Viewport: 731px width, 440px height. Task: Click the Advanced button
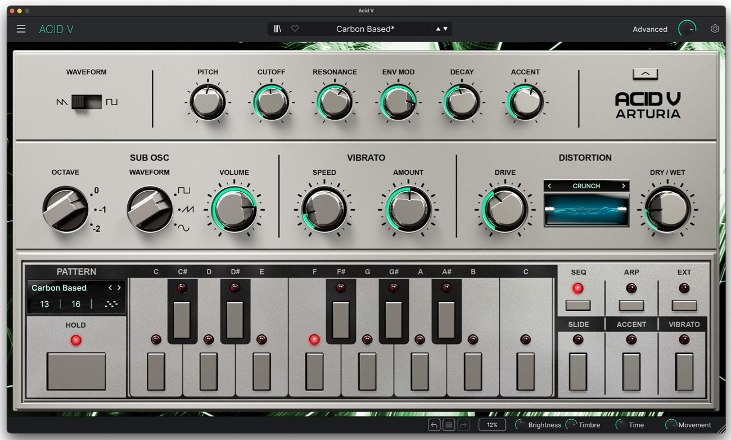click(x=649, y=29)
